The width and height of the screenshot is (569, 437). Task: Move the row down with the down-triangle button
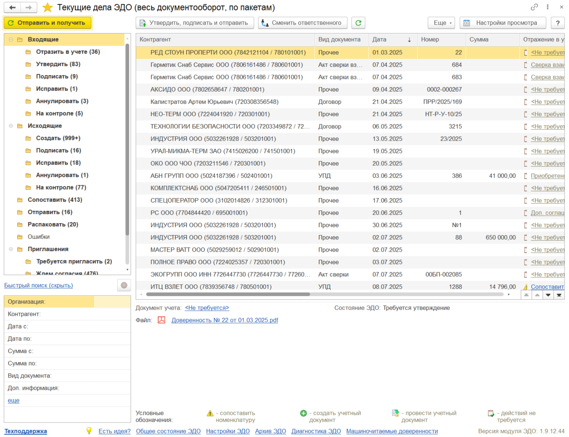click(x=548, y=295)
